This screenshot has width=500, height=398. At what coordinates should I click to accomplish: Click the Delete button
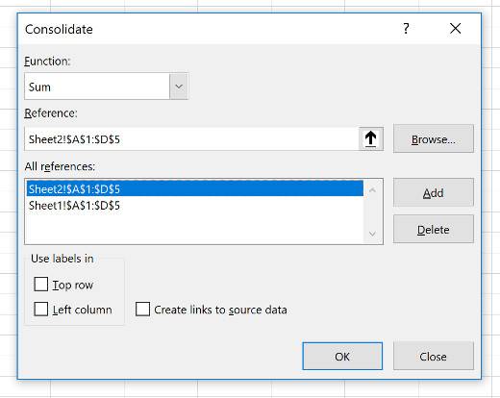(434, 230)
